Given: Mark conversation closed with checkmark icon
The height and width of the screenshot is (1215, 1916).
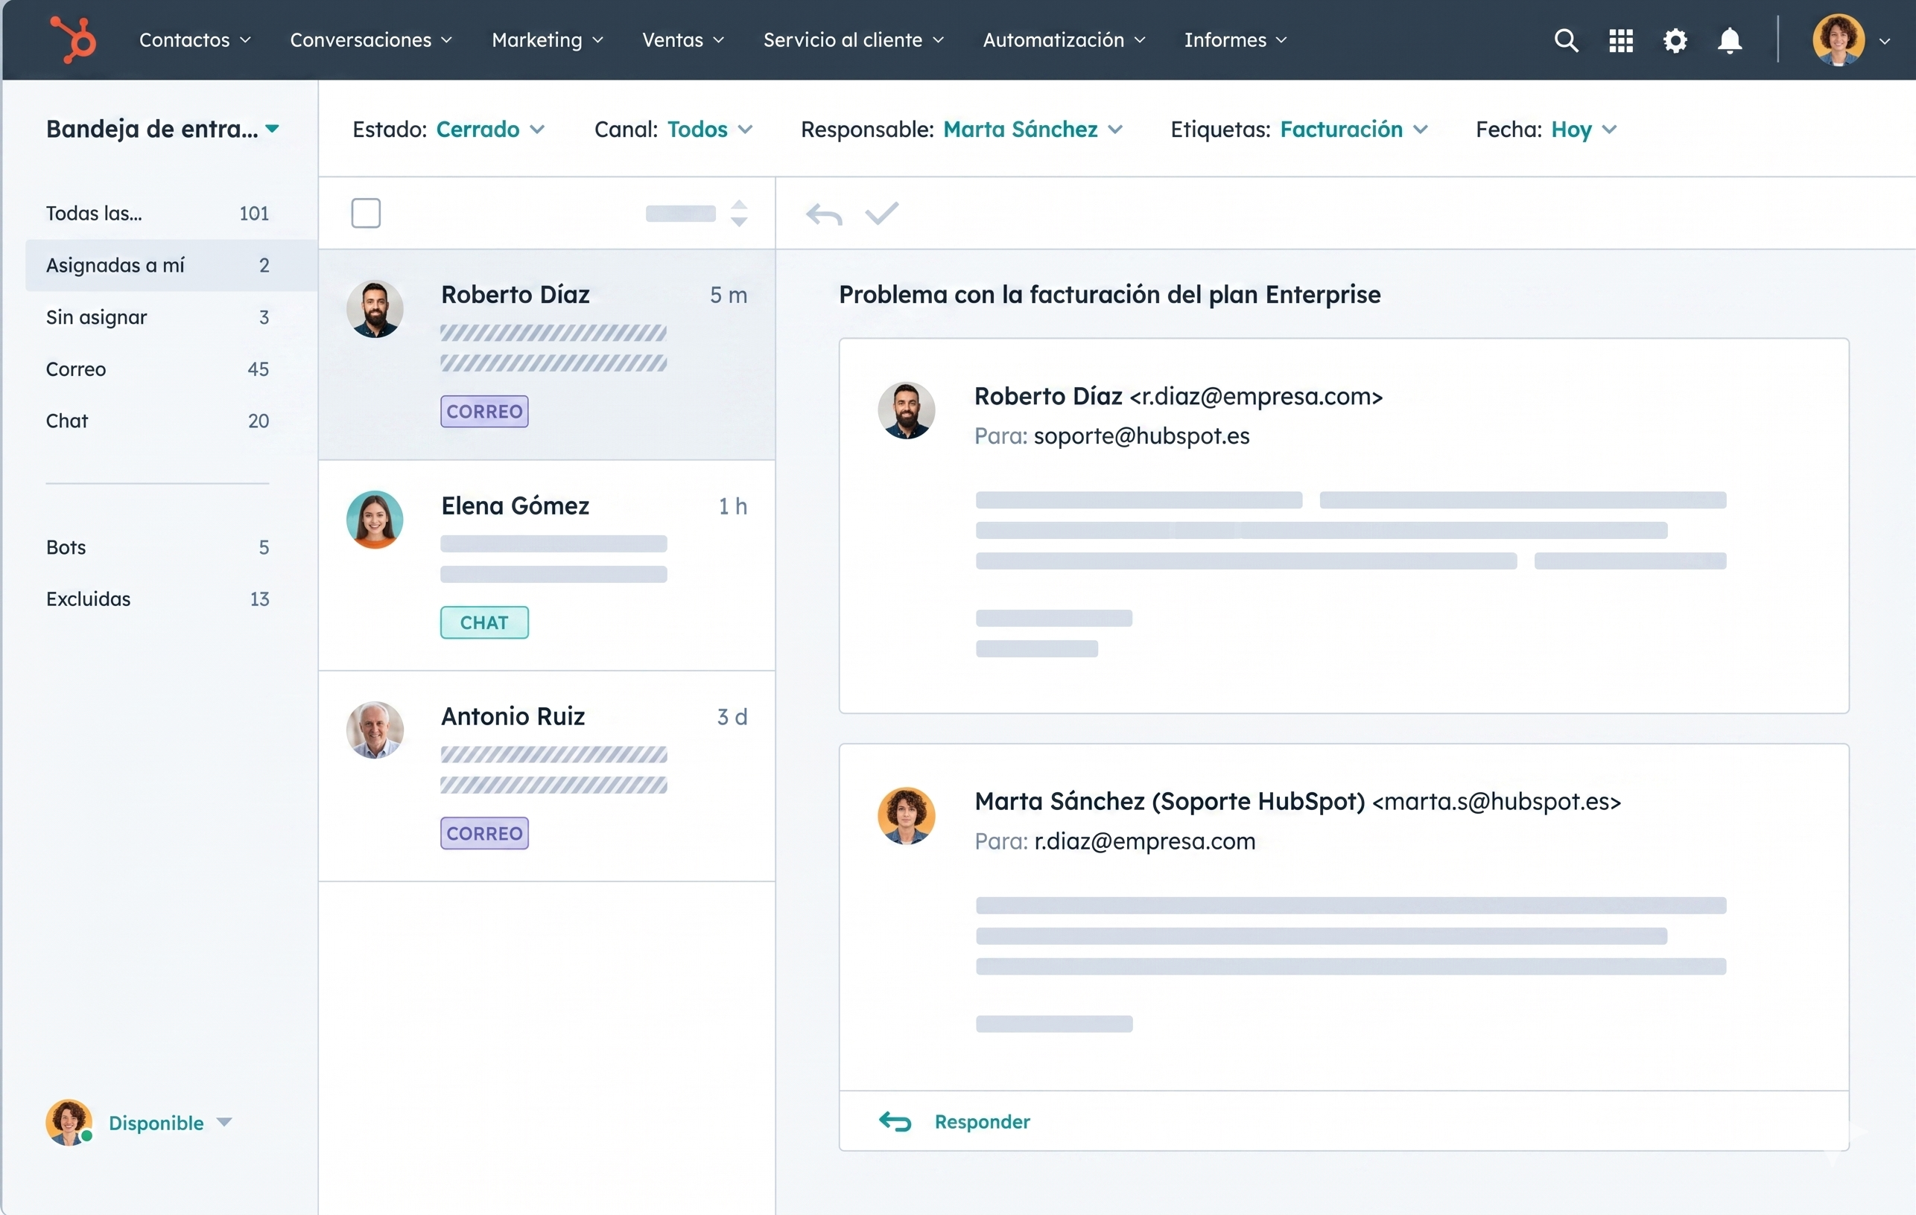Looking at the screenshot, I should pyautogui.click(x=881, y=213).
